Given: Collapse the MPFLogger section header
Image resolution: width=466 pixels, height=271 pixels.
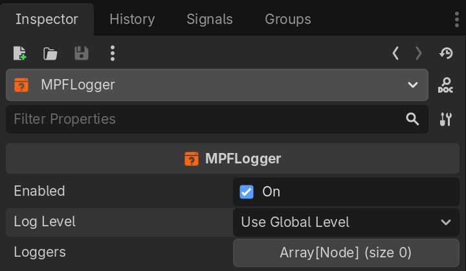Looking at the screenshot, I should pyautogui.click(x=233, y=159).
